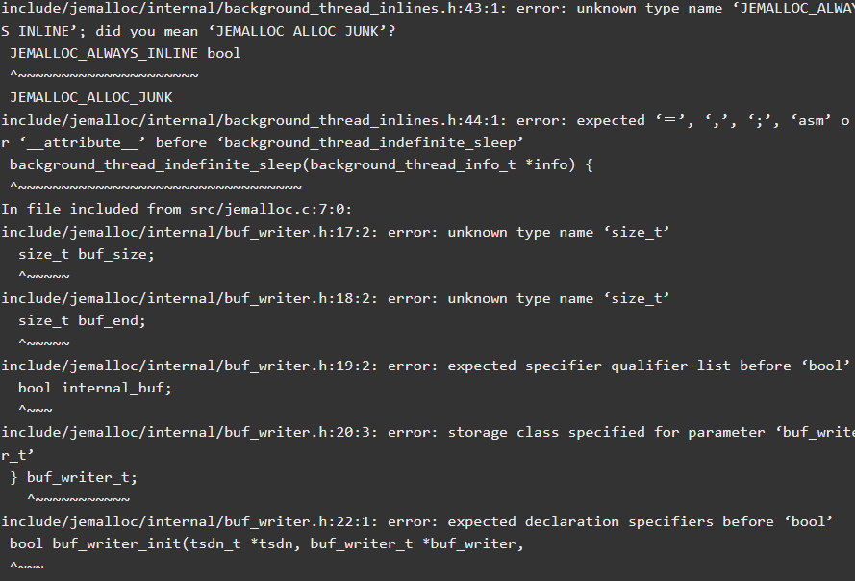Click the 'size_t buf_size;' code line
The height and width of the screenshot is (581, 855).
point(87,254)
